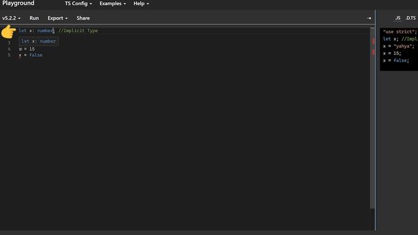Click 'x = 15;' in the JS output
Image resolution: width=418 pixels, height=235 pixels.
tap(392, 54)
